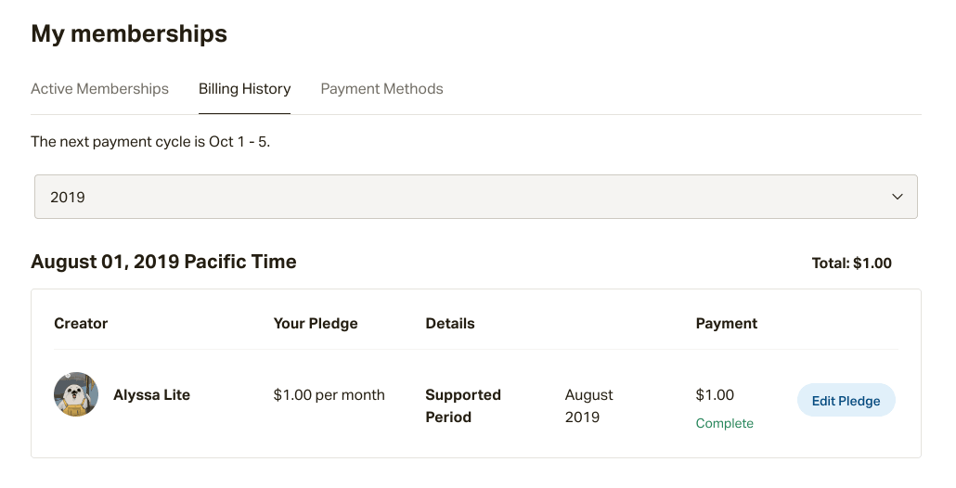This screenshot has width=956, height=488.
Task: Switch to the Active Memberships tab
Action: click(100, 89)
